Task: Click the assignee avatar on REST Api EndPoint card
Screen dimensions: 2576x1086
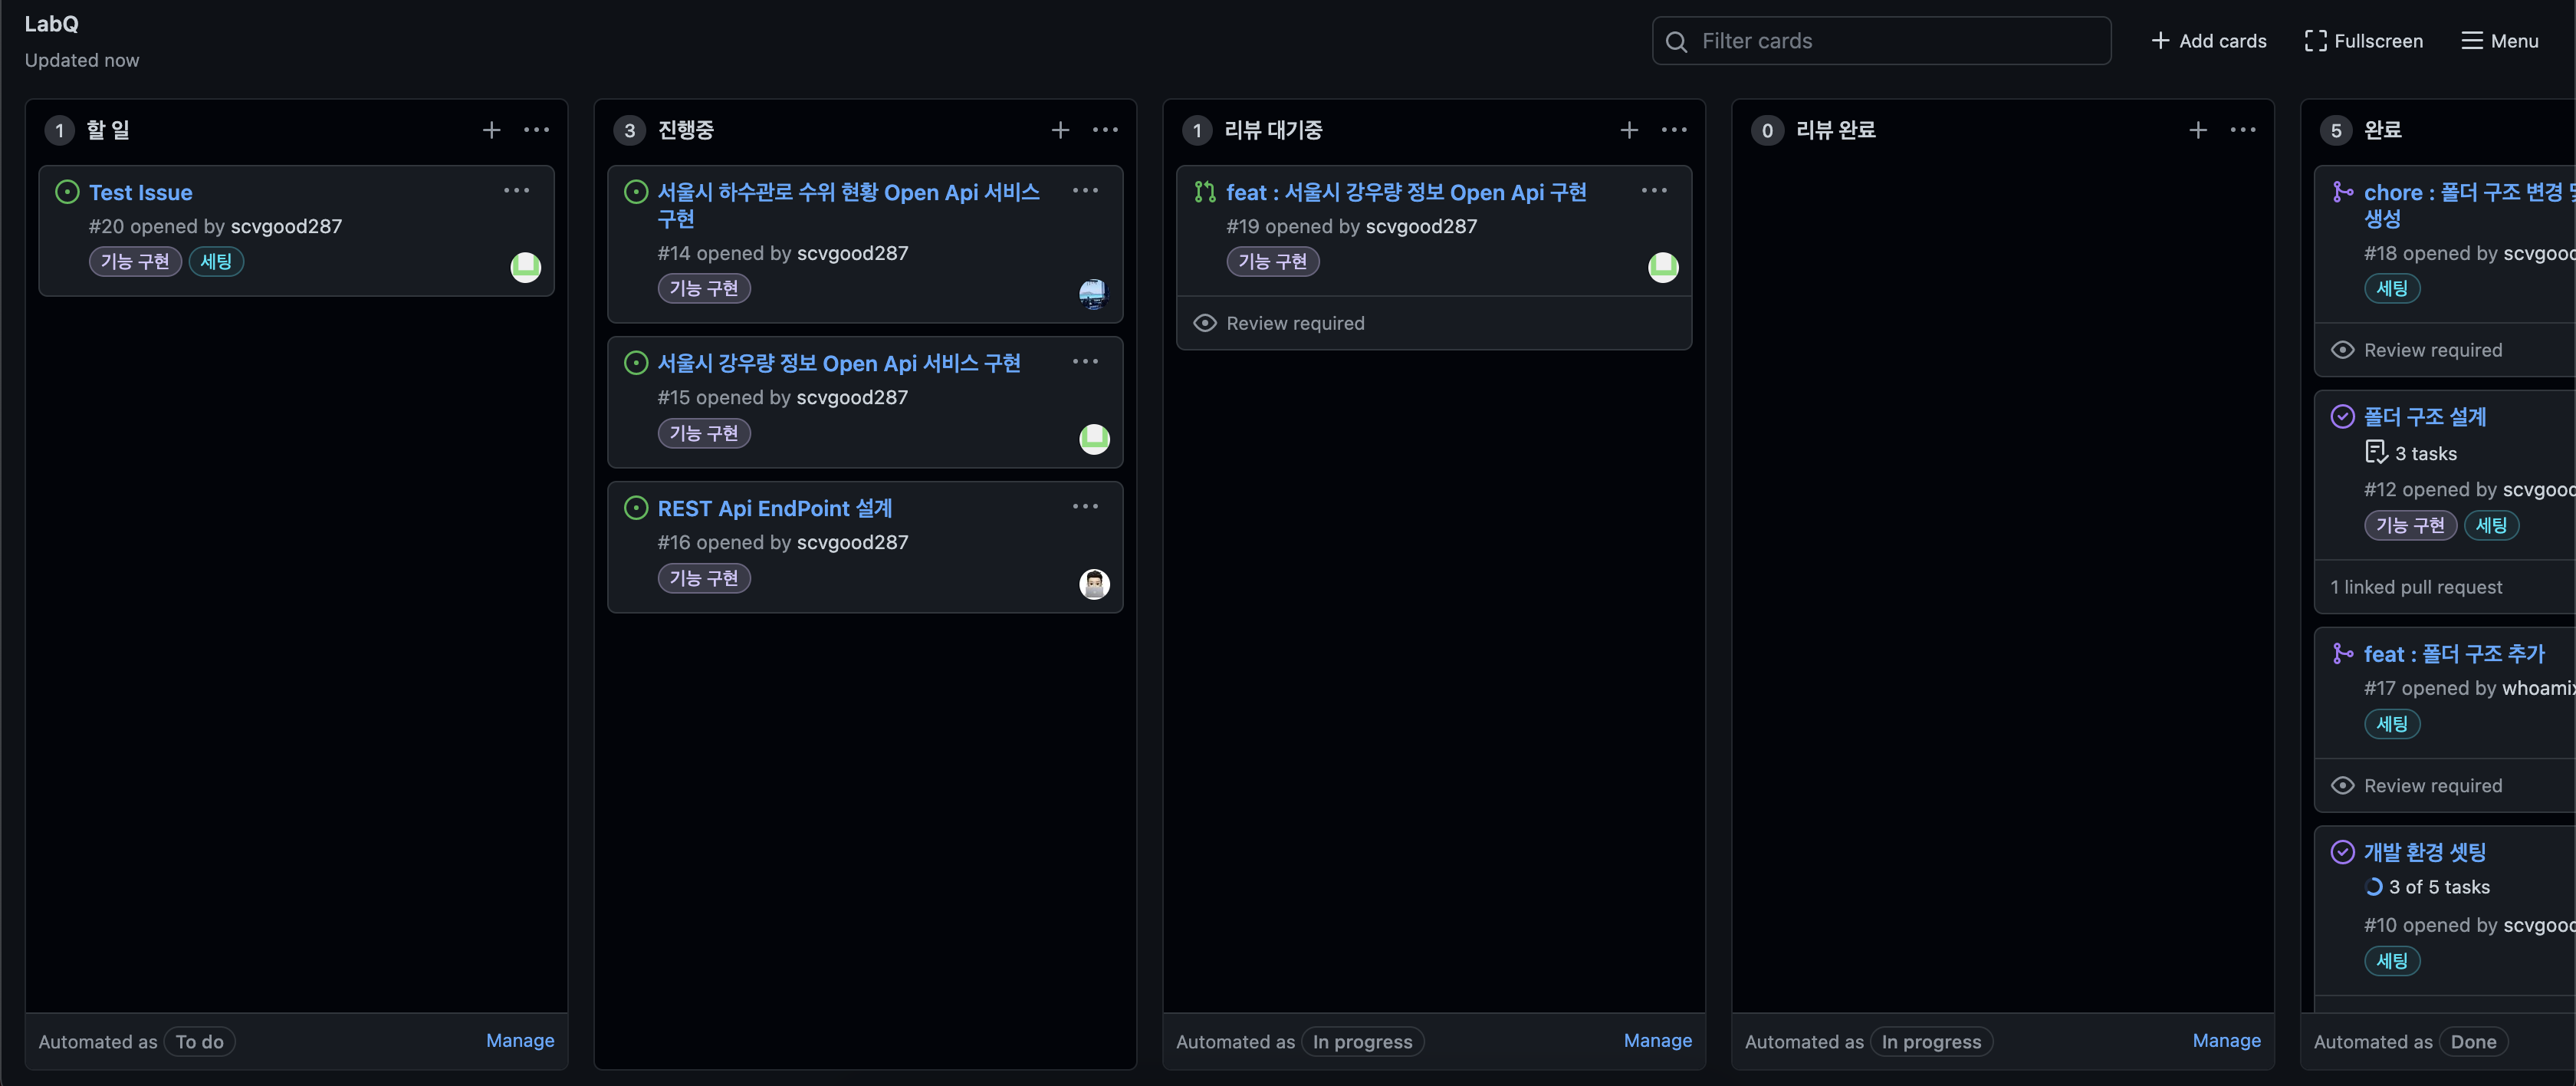Action: pos(1094,584)
